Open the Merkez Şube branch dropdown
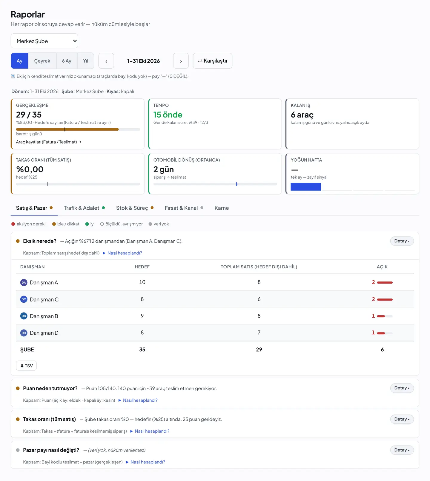The image size is (430, 481). (x=44, y=41)
